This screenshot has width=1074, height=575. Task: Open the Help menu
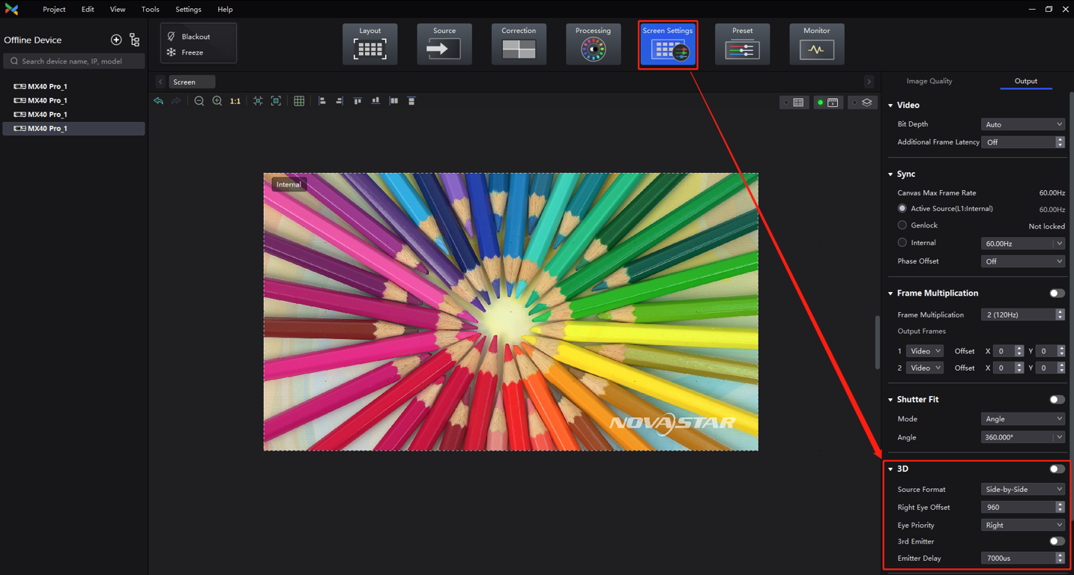coord(225,10)
